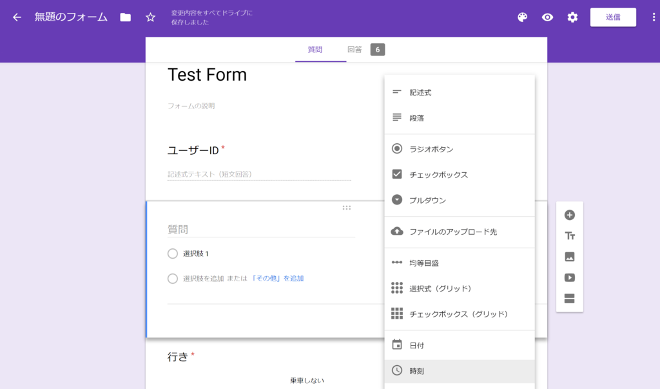Open the form preview eye icon
This screenshot has height=389, width=660.
[547, 17]
